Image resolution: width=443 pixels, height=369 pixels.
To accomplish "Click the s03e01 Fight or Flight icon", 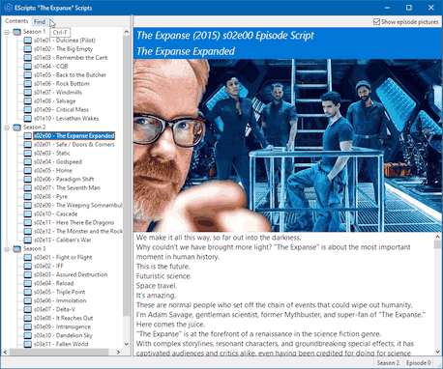I will 28,257.
